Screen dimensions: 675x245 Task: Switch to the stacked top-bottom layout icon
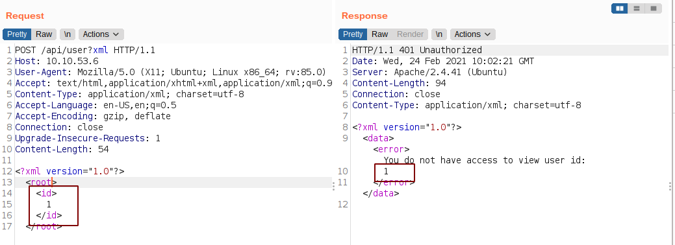(636, 8)
